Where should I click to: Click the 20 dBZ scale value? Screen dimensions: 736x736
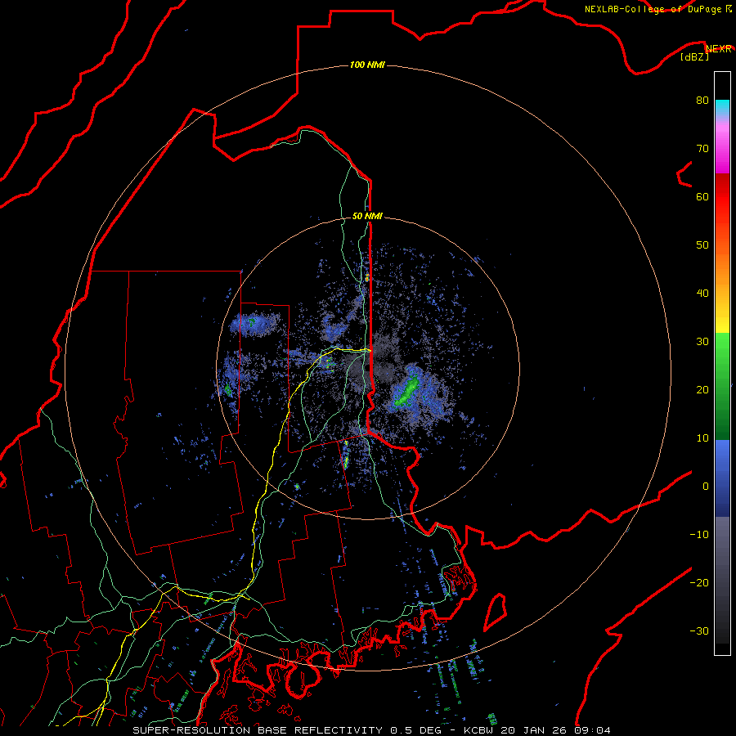(x=702, y=390)
